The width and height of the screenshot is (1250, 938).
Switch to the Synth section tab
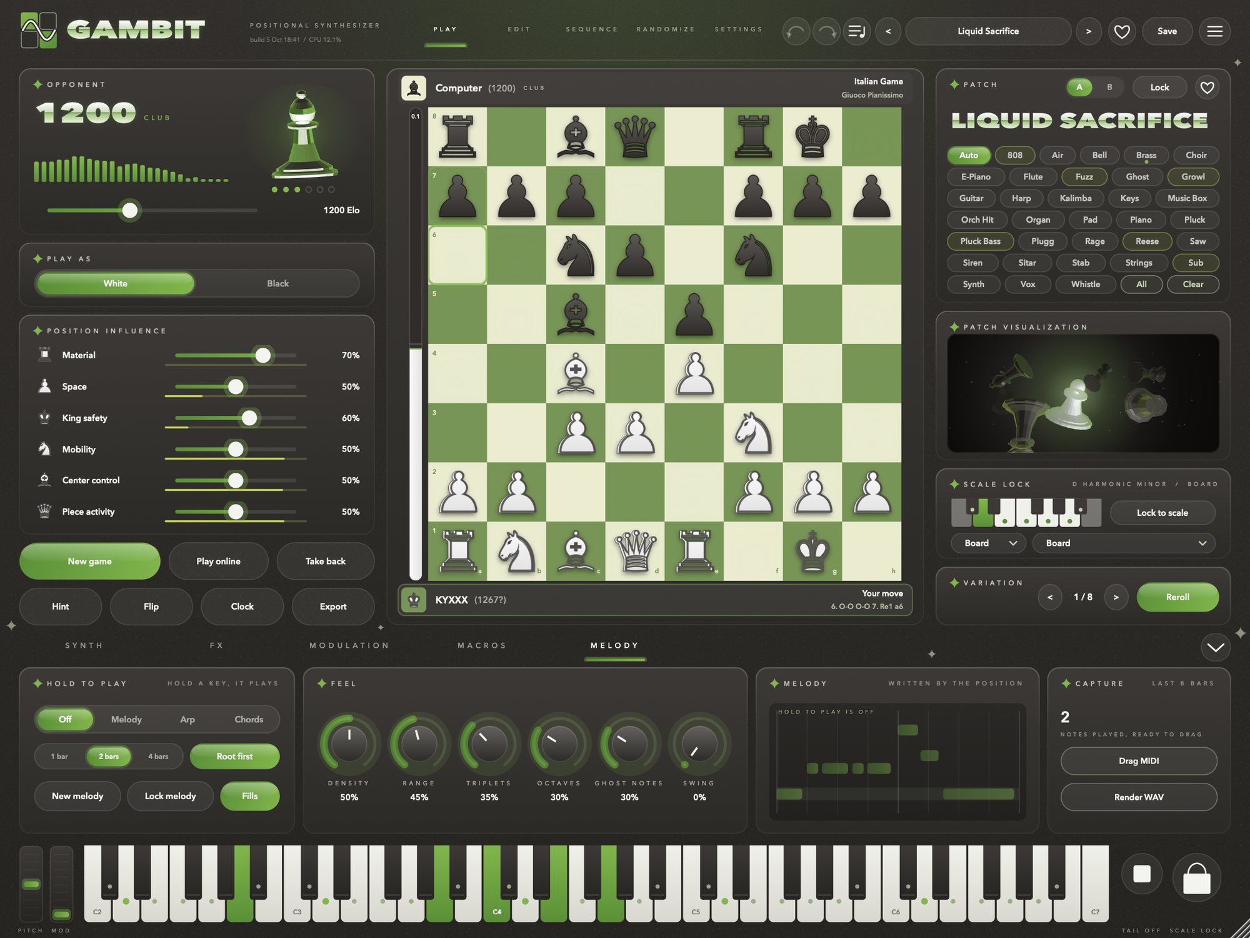tap(84, 645)
